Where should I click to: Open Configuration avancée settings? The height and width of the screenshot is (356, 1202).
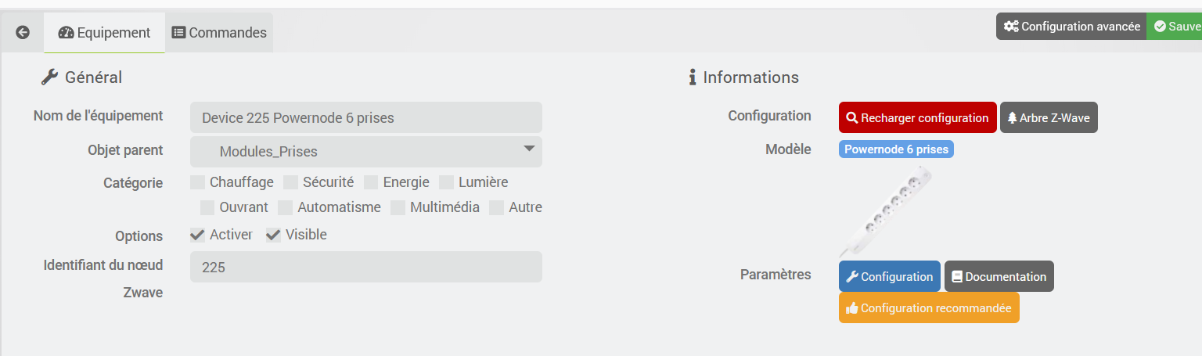(1071, 26)
